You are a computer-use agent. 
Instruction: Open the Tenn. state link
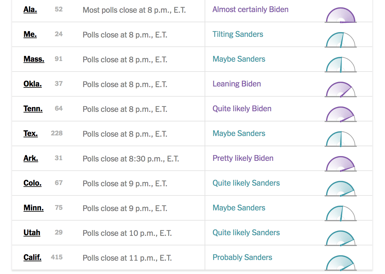33,109
